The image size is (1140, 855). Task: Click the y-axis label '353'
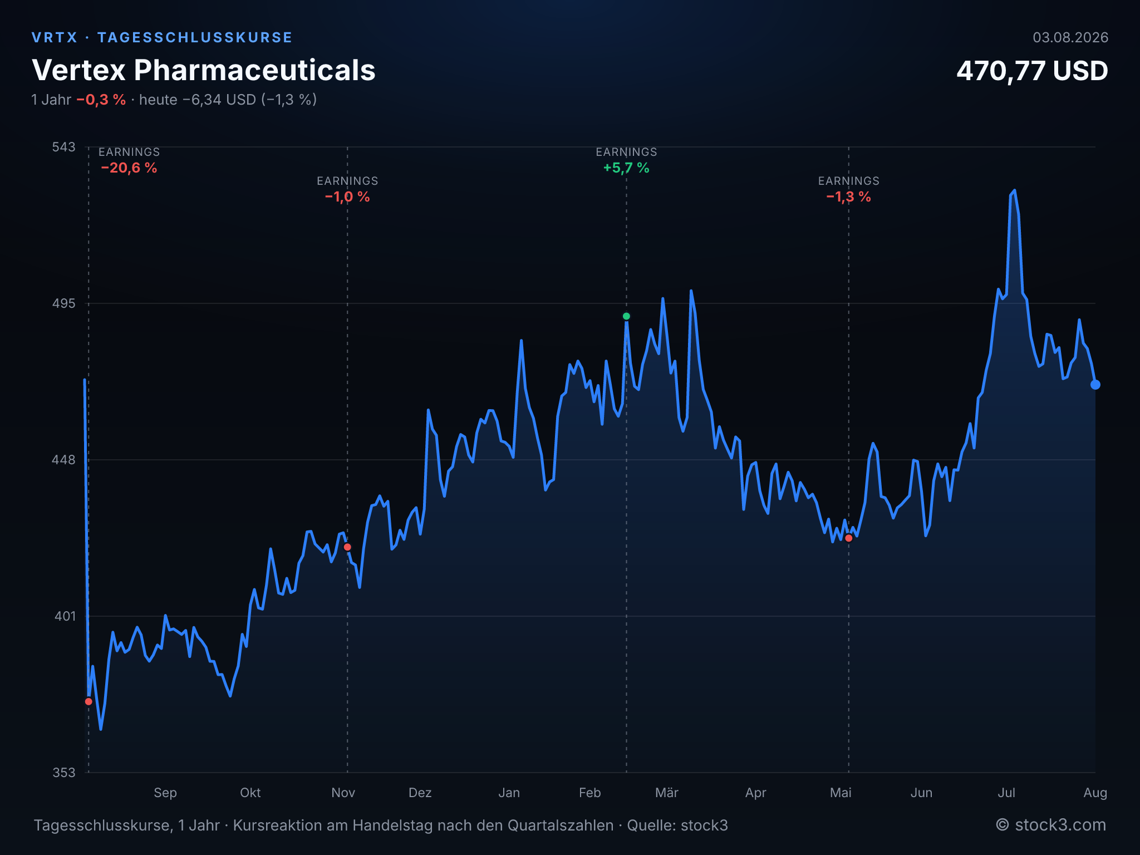tap(63, 773)
